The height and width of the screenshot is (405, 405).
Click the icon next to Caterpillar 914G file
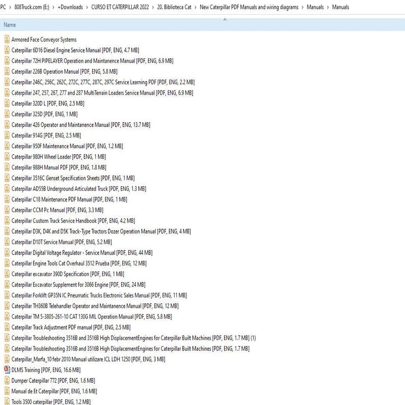(x=7, y=136)
